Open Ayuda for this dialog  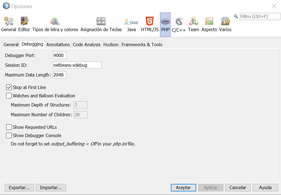point(265,187)
